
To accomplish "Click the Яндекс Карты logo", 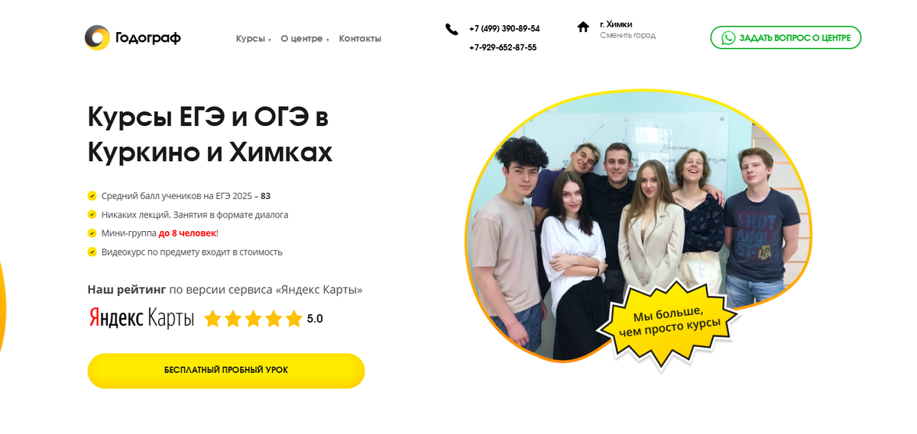I will (141, 318).
